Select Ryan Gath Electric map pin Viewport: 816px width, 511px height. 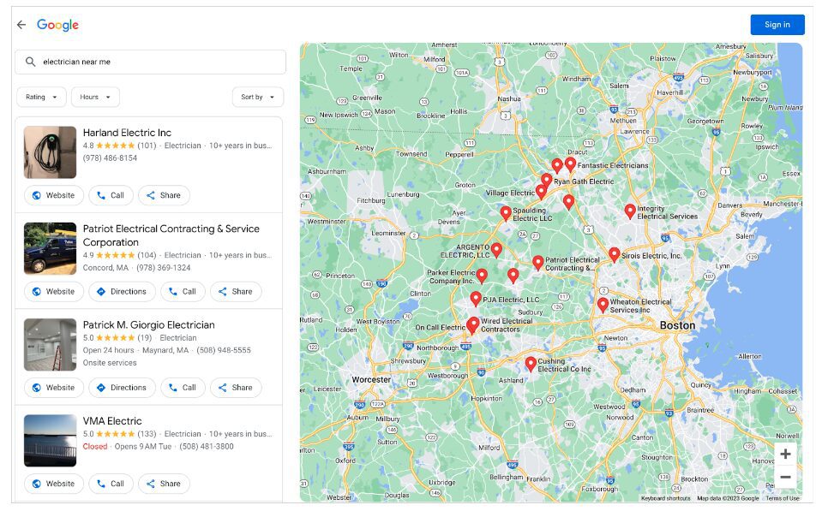[x=547, y=181]
